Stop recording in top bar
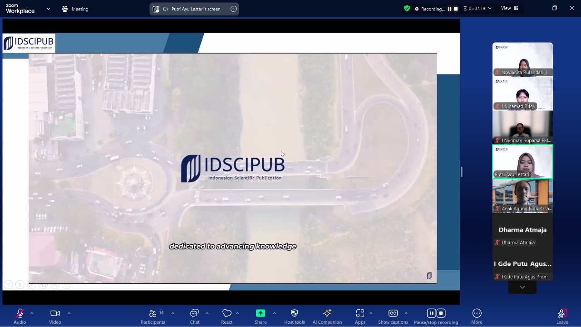 (x=456, y=9)
